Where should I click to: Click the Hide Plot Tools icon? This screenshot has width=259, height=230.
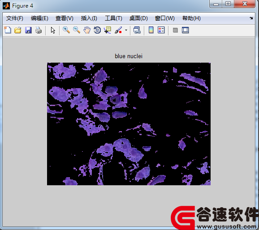coord(175,30)
